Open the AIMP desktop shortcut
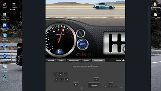 (x=5, y=5)
